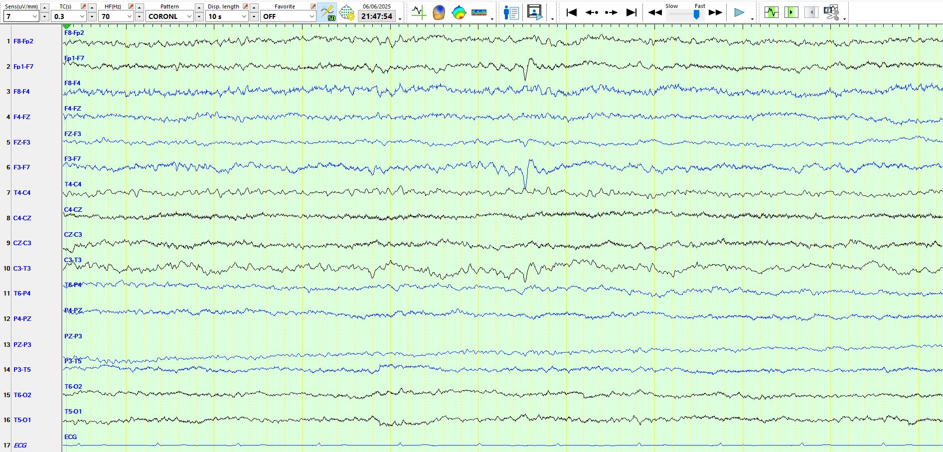This screenshot has width=943, height=452.
Task: Start EEG playback with the play button
Action: [x=739, y=12]
